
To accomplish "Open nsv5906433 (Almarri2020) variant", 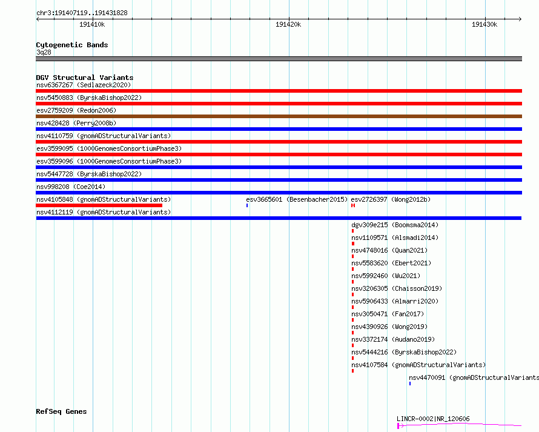I will click(395, 301).
